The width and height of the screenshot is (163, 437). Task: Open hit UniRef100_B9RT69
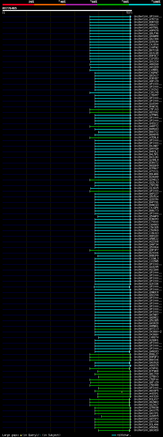146,22
